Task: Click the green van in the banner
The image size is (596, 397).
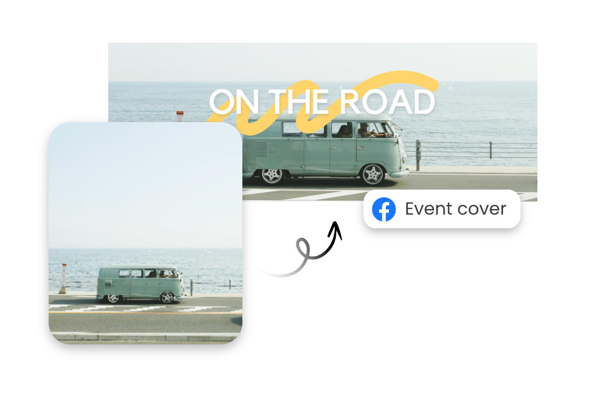Action: click(x=325, y=148)
